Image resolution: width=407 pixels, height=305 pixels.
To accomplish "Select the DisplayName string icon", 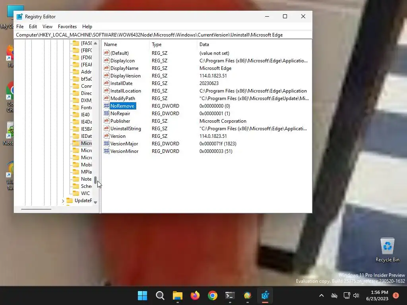I will 107,68.
